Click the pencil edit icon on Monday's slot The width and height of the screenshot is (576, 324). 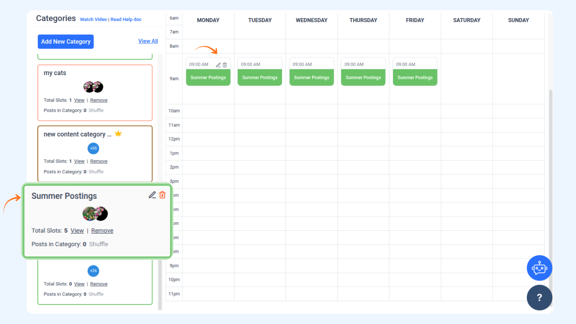click(x=218, y=65)
